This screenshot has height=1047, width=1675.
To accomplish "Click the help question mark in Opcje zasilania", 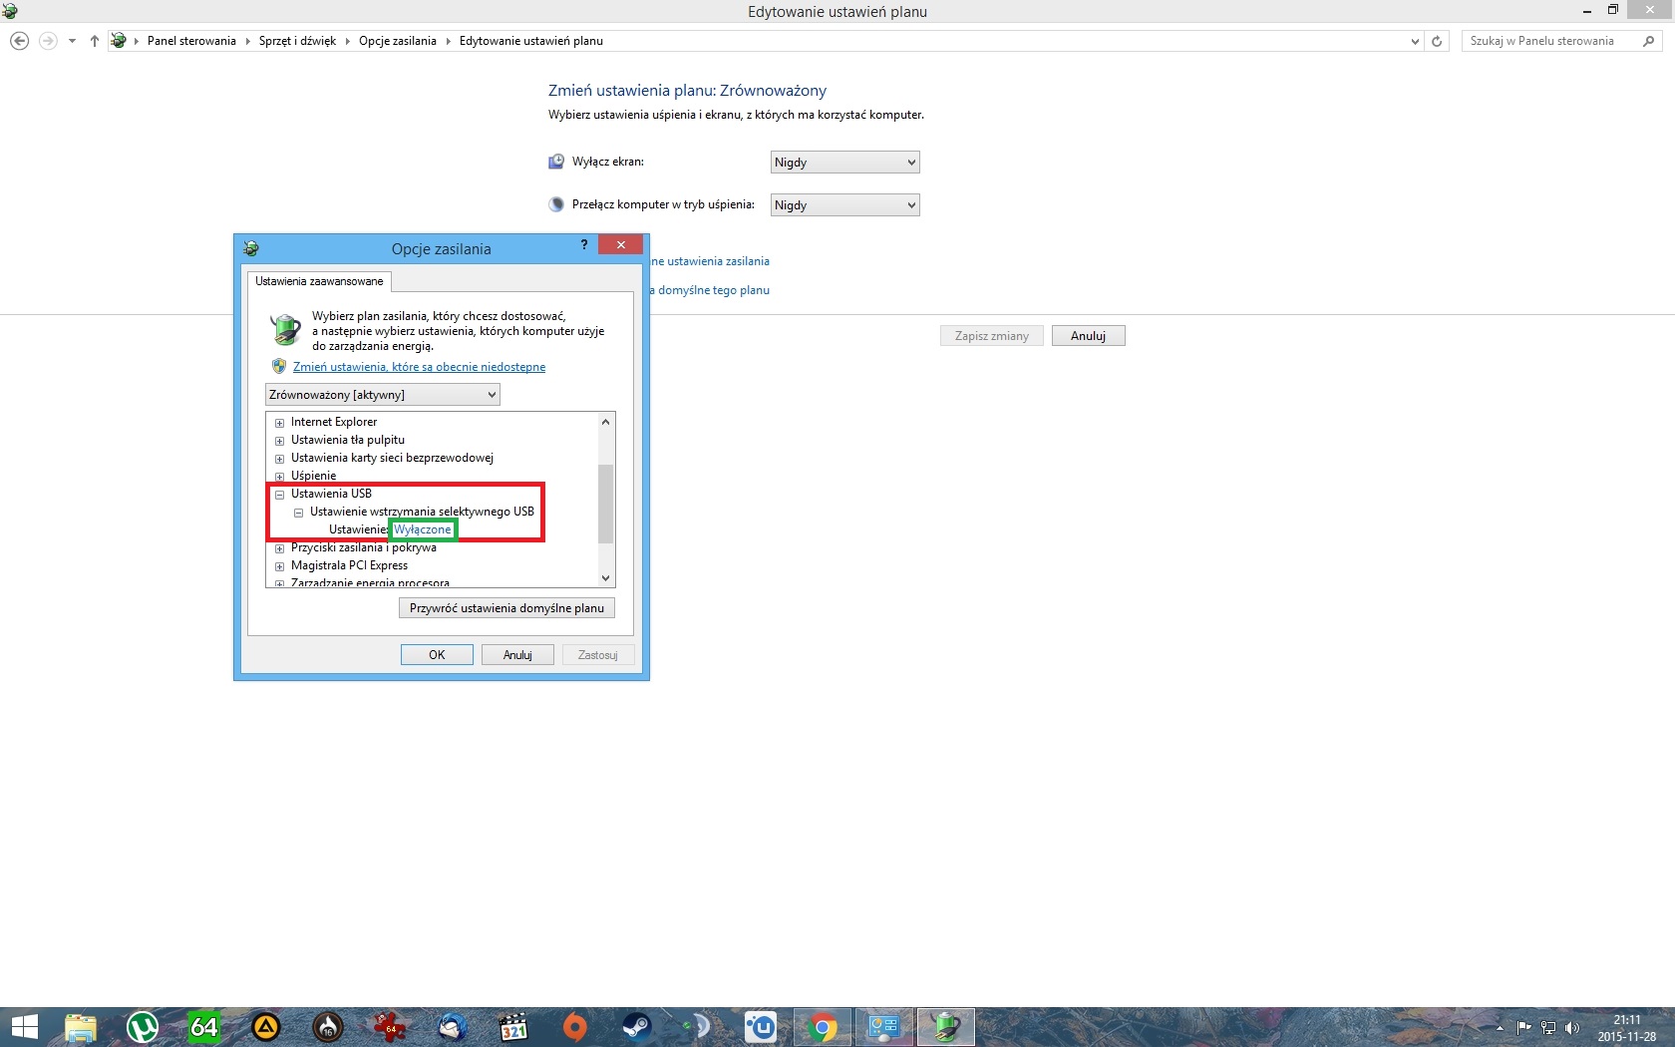I will (x=584, y=245).
